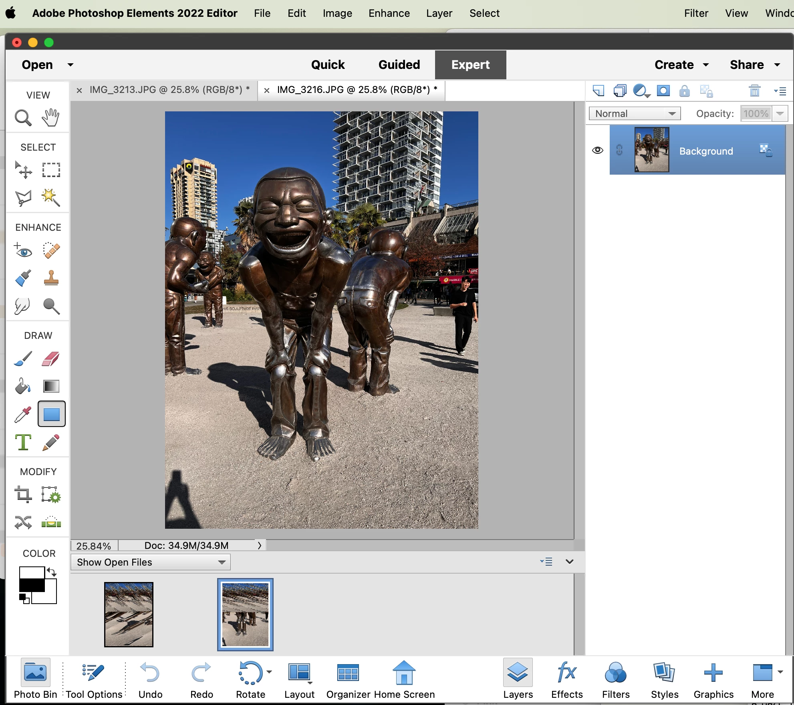The width and height of the screenshot is (794, 705).
Task: Open the Normal blend mode dropdown
Action: 635,114
